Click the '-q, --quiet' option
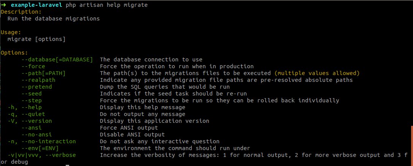 (x=27, y=114)
